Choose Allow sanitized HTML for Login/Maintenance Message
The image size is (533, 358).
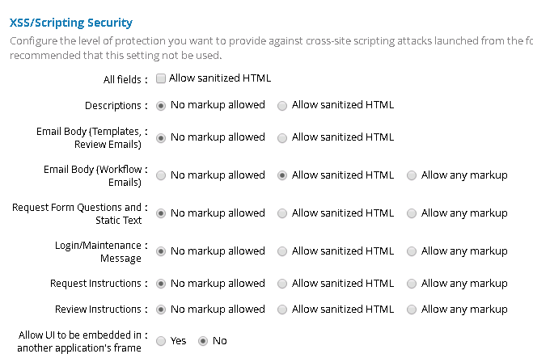[x=282, y=251]
